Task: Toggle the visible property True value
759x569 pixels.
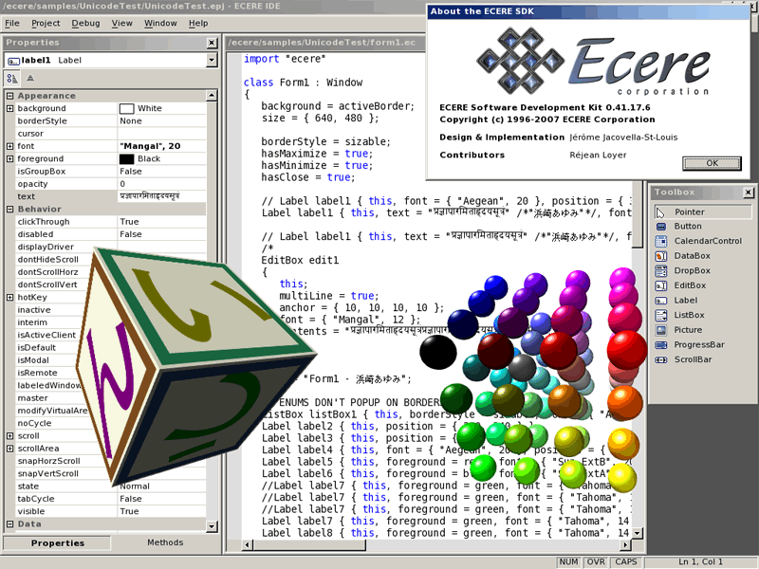Action: (161, 511)
